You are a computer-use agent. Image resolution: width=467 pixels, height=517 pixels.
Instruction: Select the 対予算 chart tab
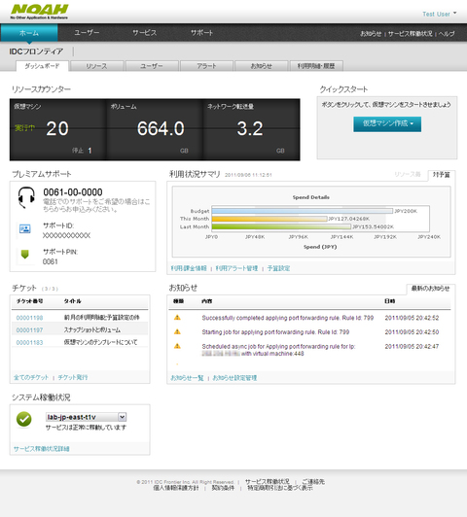point(442,175)
